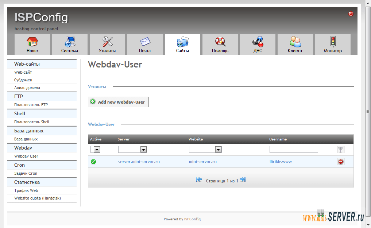Viewport: 371px width, 228px height.
Task: Click the red logout power icon
Action: pyautogui.click(x=351, y=14)
